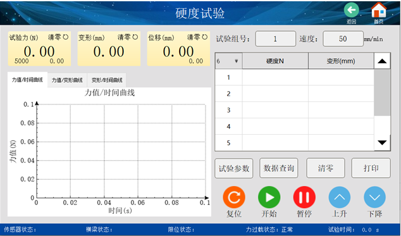Pause the test with the red 暂停 button

click(x=304, y=197)
